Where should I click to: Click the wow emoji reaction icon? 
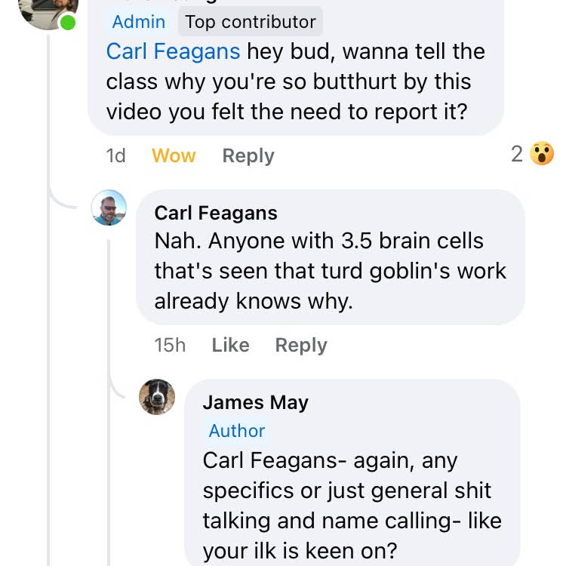click(542, 155)
